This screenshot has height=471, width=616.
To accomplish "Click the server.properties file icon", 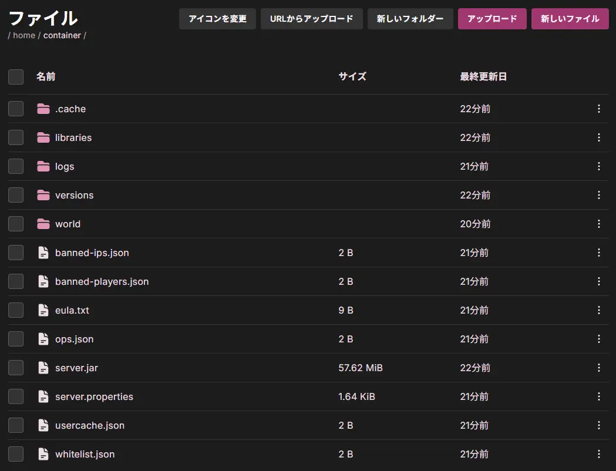I will pos(43,396).
